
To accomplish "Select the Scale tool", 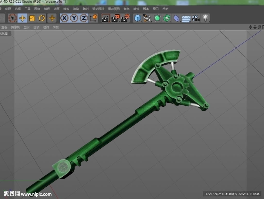I will click(x=32, y=18).
